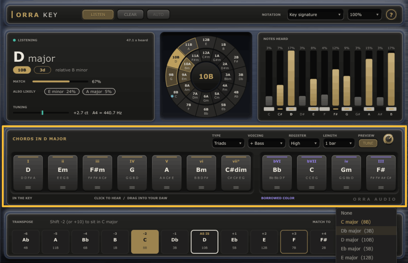Open the High register dropdown
408x263 pixels.
[304, 143]
